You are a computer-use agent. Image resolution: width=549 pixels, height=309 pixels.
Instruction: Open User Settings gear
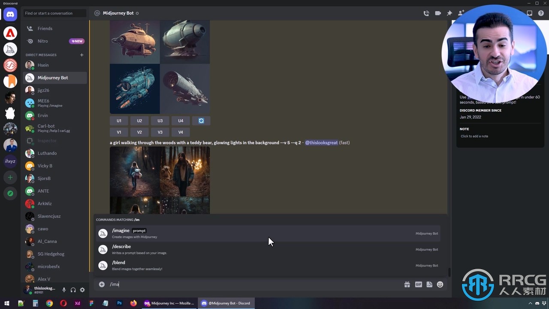(82, 290)
